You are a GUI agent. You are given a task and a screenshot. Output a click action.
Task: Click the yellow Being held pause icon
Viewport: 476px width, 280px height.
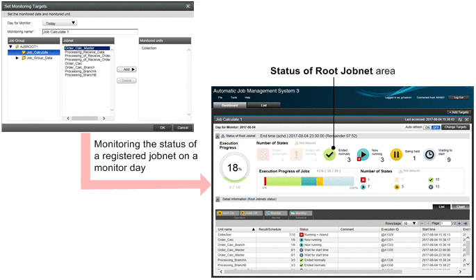pos(396,154)
